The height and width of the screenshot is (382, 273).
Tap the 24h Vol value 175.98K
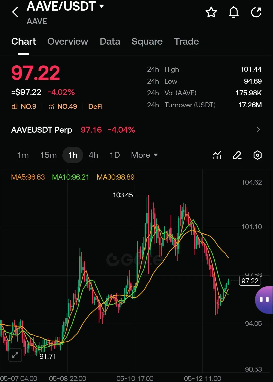pyautogui.click(x=249, y=93)
